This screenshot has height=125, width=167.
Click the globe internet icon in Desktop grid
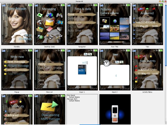pos(50,15)
